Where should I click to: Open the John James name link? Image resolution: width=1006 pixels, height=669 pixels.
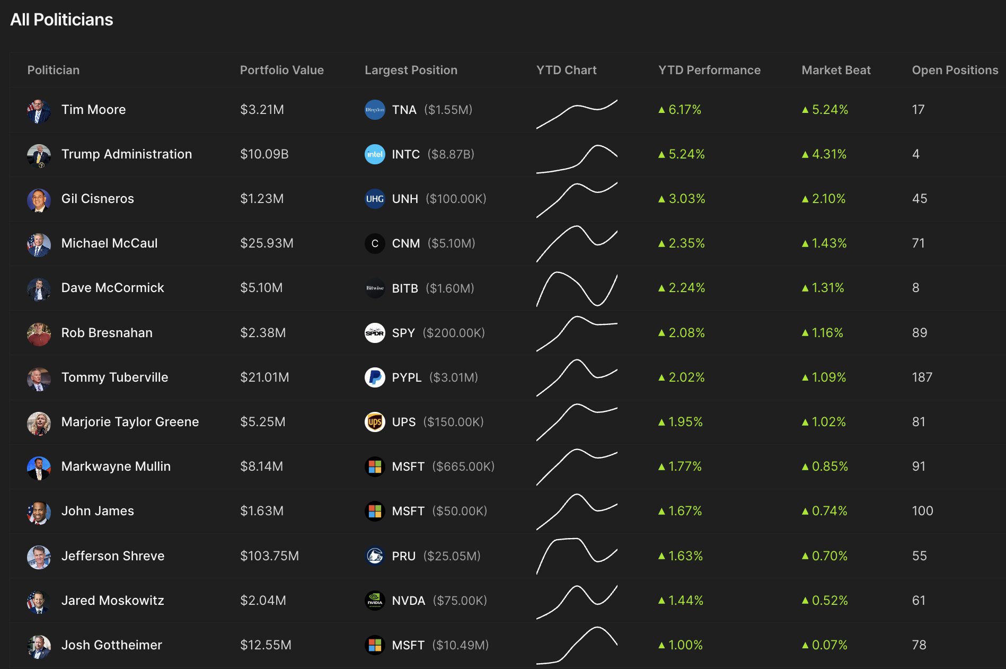(98, 511)
